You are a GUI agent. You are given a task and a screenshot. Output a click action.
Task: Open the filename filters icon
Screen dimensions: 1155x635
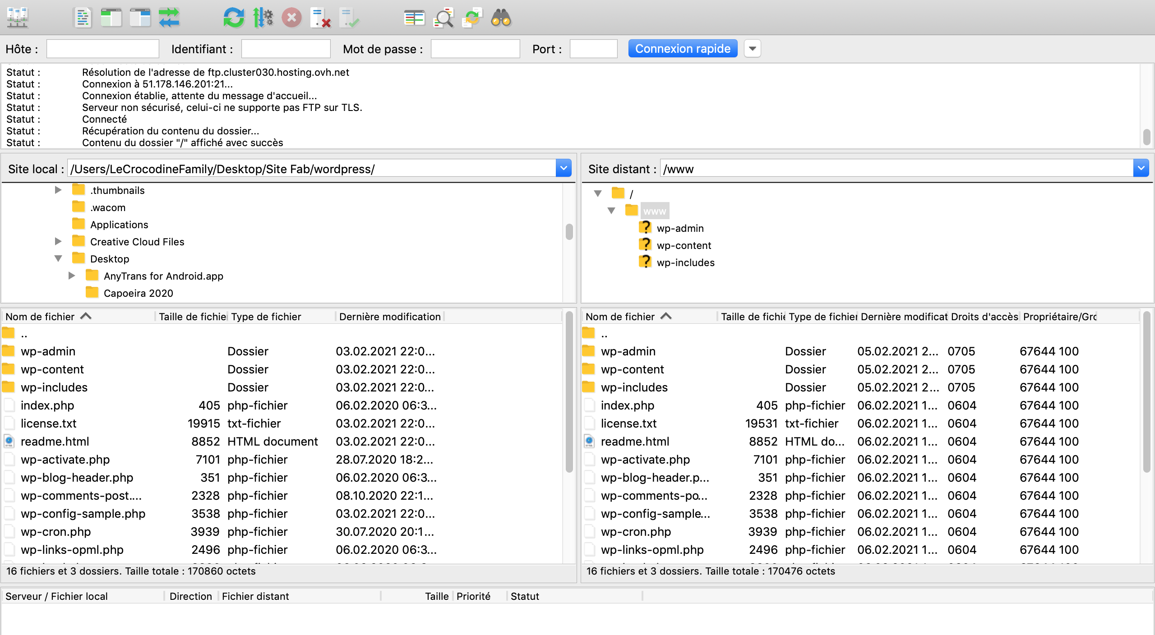point(414,18)
